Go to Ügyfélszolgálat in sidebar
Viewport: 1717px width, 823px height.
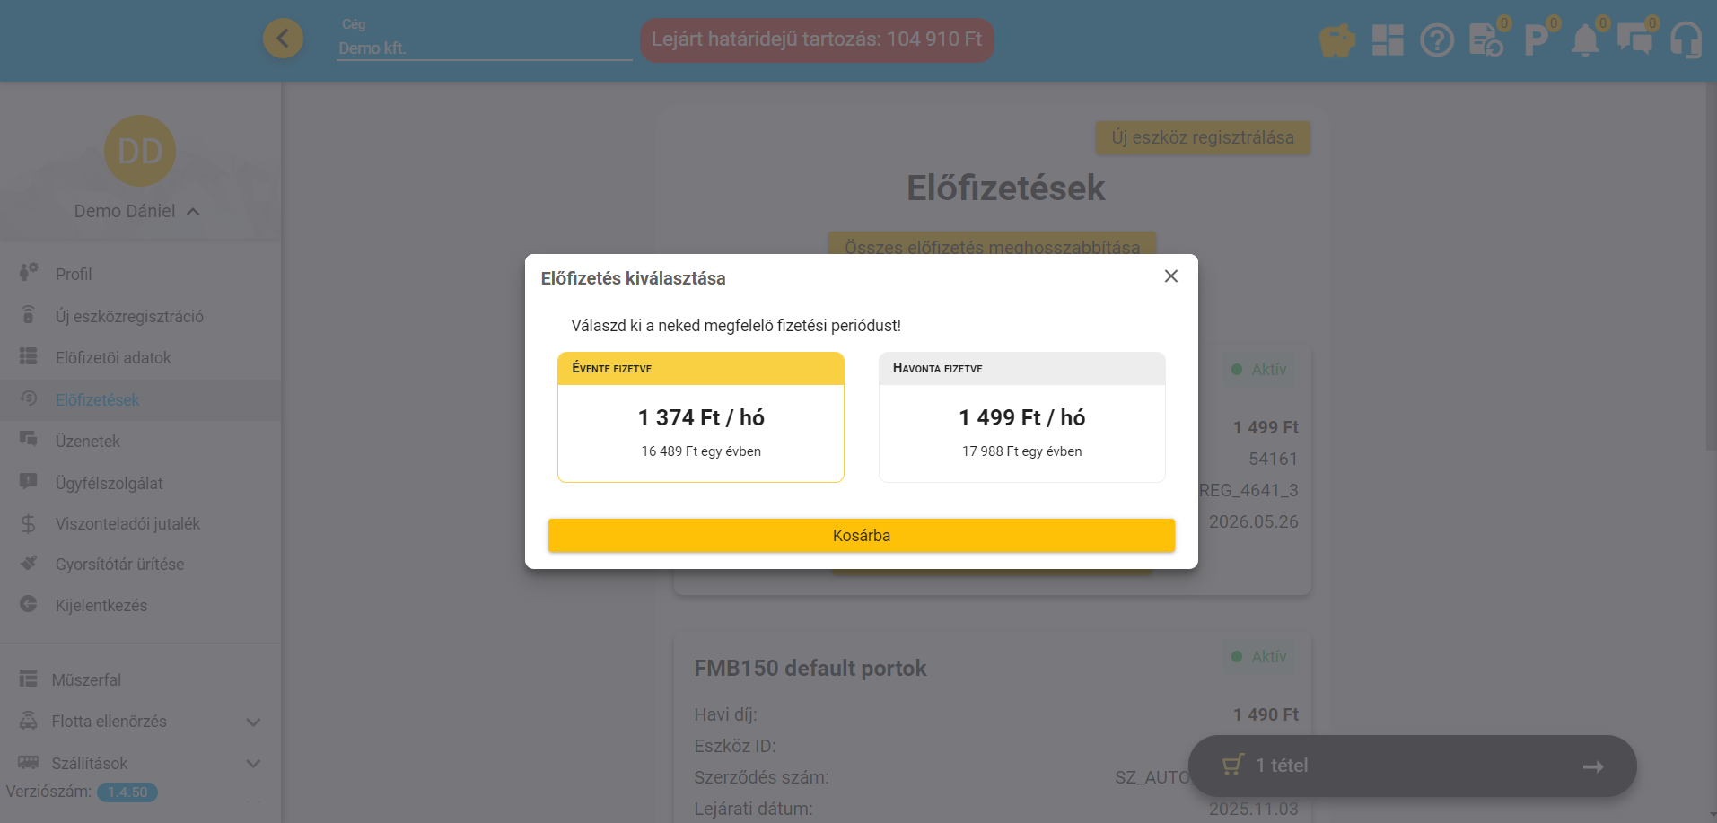click(109, 483)
